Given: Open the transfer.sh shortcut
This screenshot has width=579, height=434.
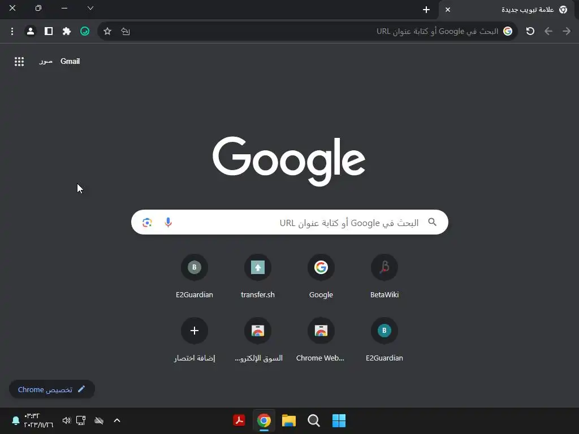Looking at the screenshot, I should pos(258,275).
